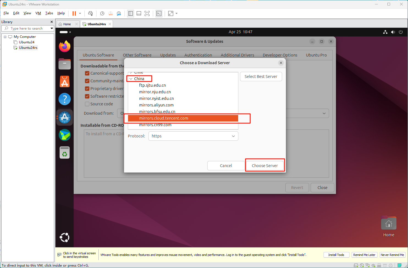Show applications using the Ubuntu logo
The image size is (408, 268).
coord(65,237)
